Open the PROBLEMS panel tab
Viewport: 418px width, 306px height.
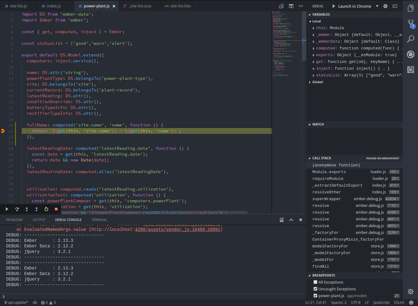[14, 220]
